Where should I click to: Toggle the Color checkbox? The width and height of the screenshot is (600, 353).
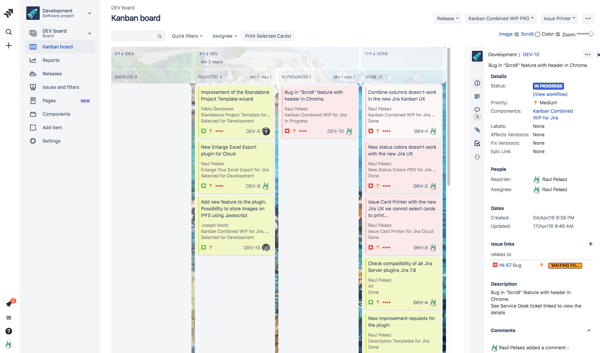558,34
